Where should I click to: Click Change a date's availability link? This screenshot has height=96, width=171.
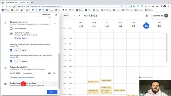click(22, 77)
